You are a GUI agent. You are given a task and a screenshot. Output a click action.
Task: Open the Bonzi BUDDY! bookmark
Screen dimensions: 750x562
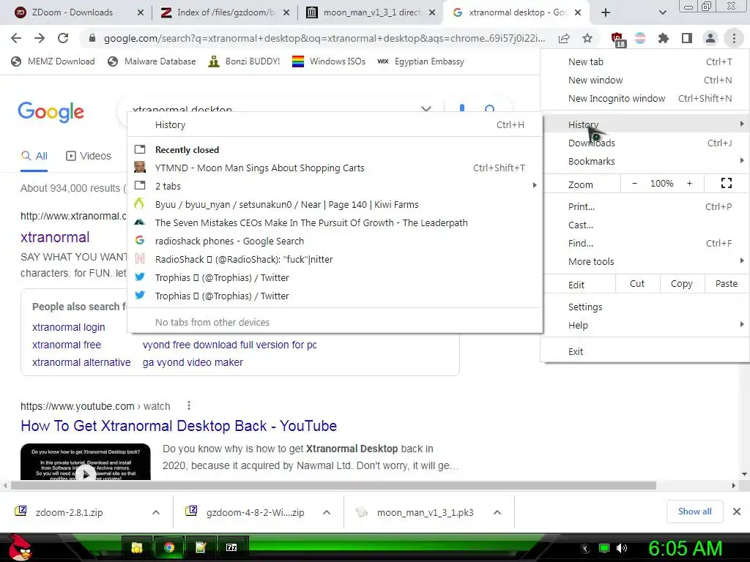pos(245,61)
